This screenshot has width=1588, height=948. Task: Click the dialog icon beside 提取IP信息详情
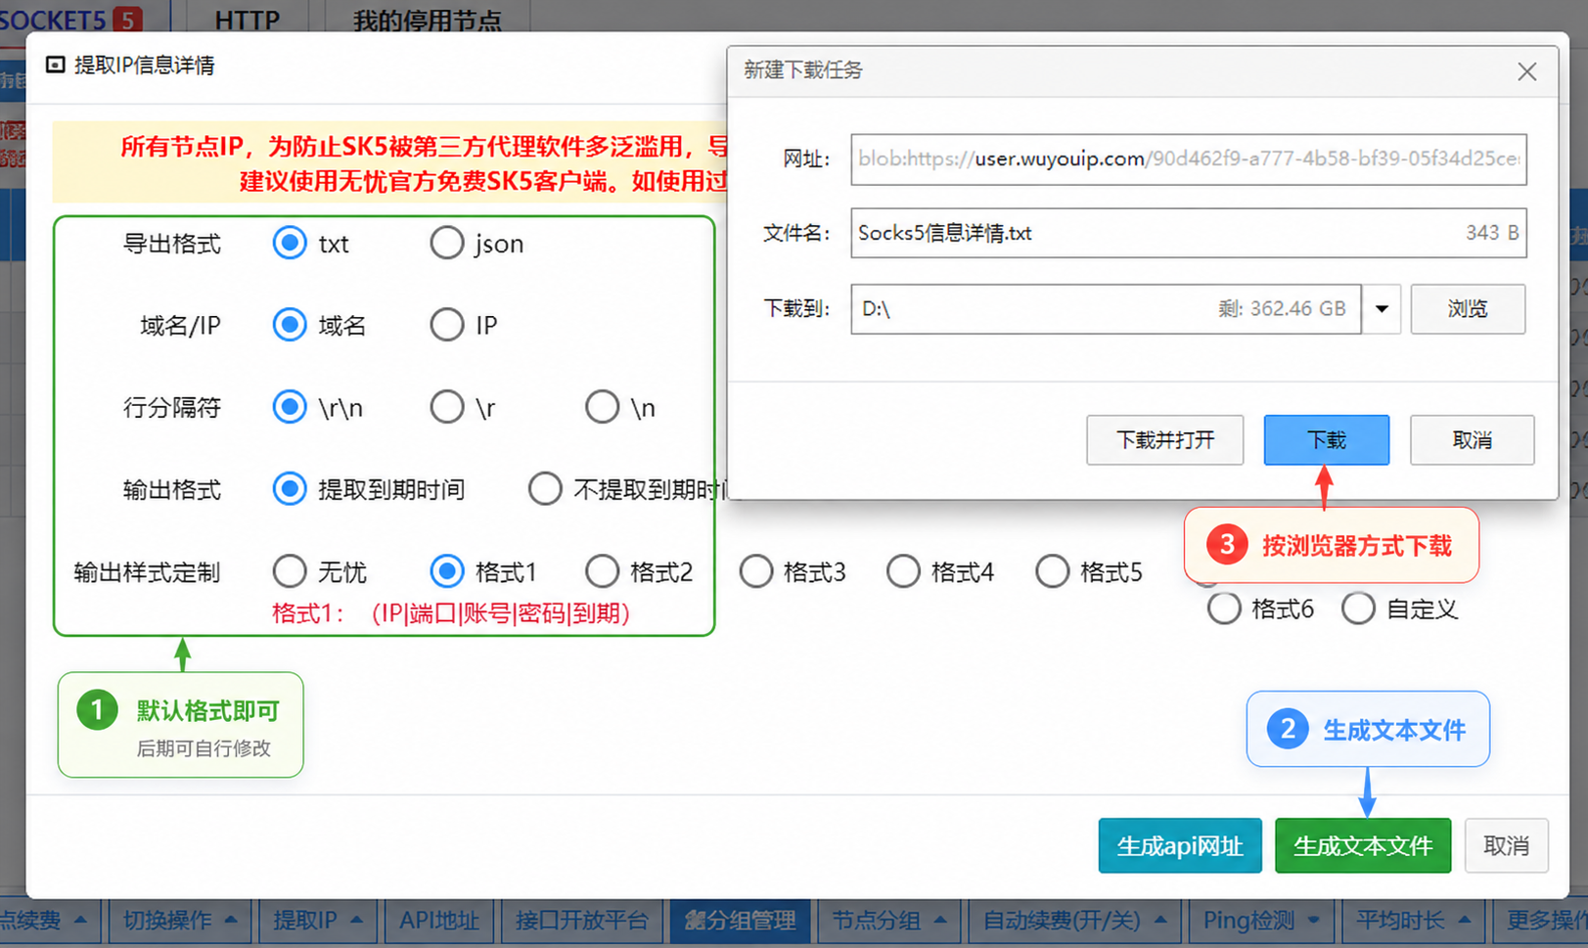55,65
